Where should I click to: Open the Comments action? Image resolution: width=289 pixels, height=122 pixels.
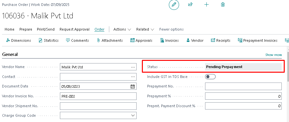(x=77, y=40)
